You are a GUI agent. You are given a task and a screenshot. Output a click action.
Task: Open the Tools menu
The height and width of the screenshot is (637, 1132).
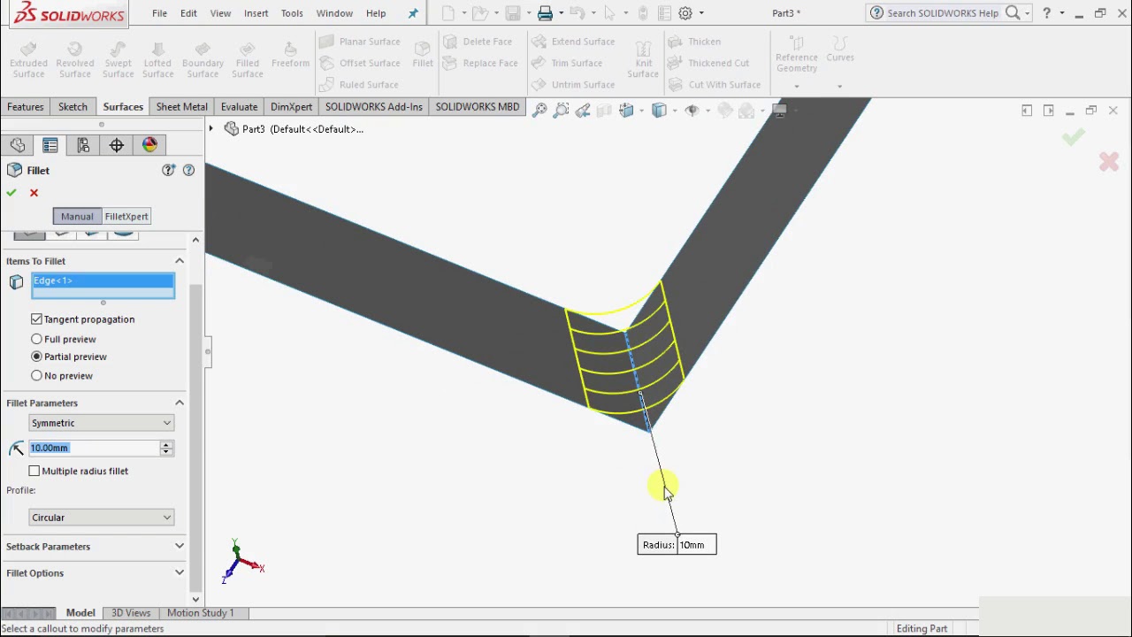pos(292,13)
